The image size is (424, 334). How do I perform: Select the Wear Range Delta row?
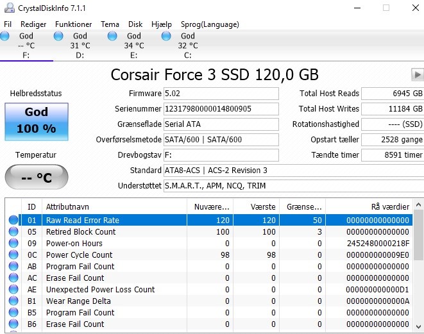[208, 301]
